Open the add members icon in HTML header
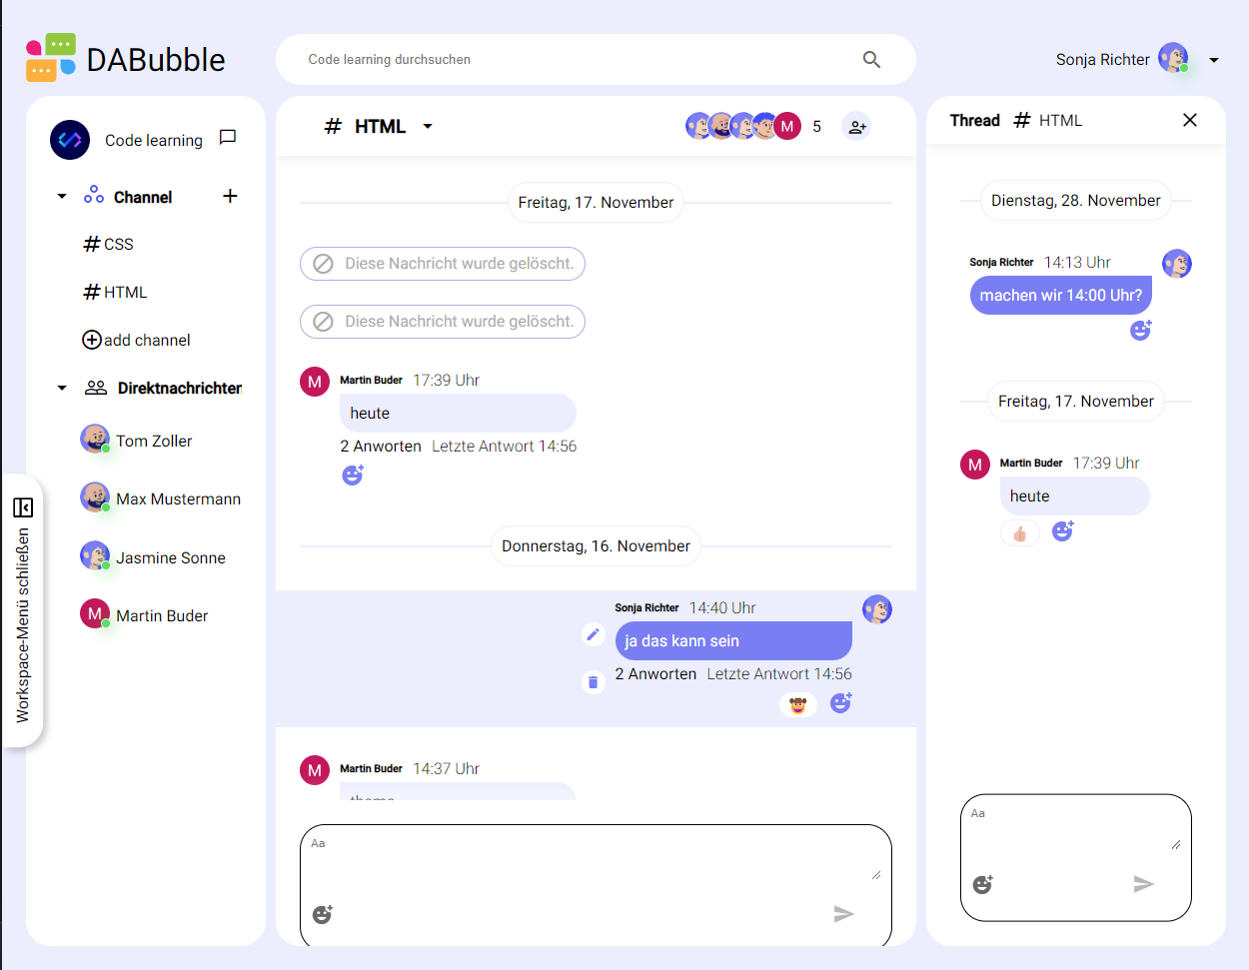Viewport: 1249px width, 970px height. point(856,127)
